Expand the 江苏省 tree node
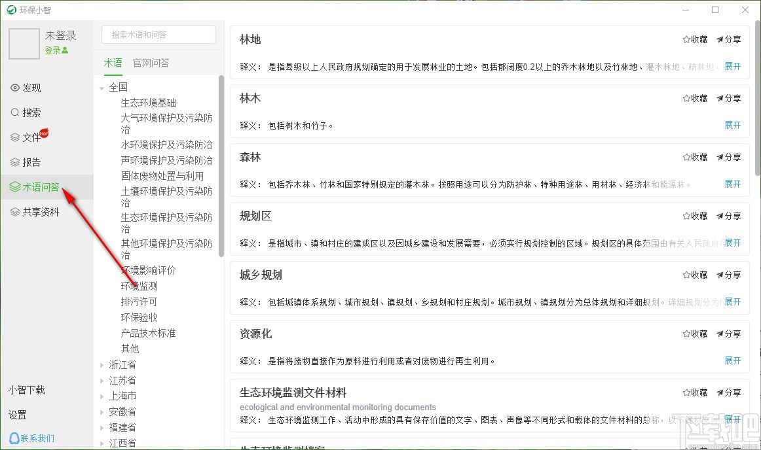The height and width of the screenshot is (450, 761). pyautogui.click(x=102, y=380)
